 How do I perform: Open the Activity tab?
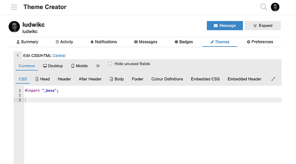pyautogui.click(x=64, y=42)
